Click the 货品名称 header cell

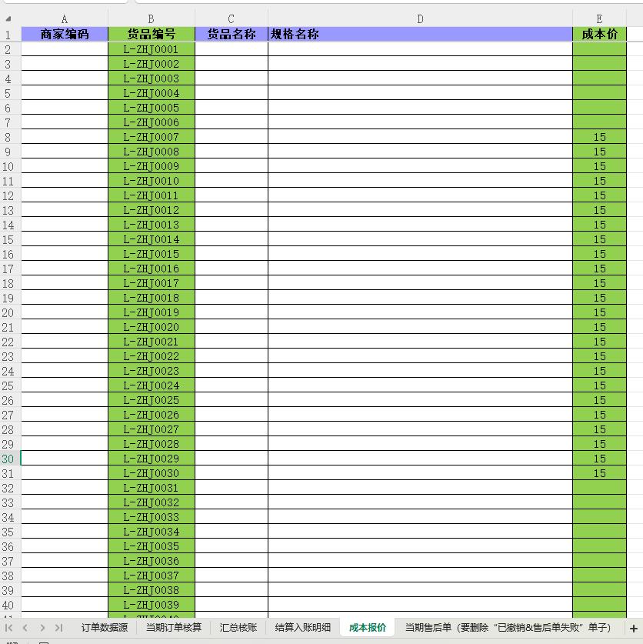pyautogui.click(x=232, y=34)
